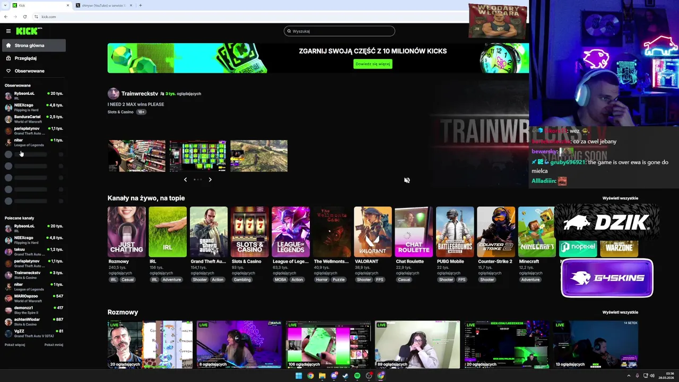Screen dimensions: 679x382
Task: Reload the kick.com page
Action: 24,16
